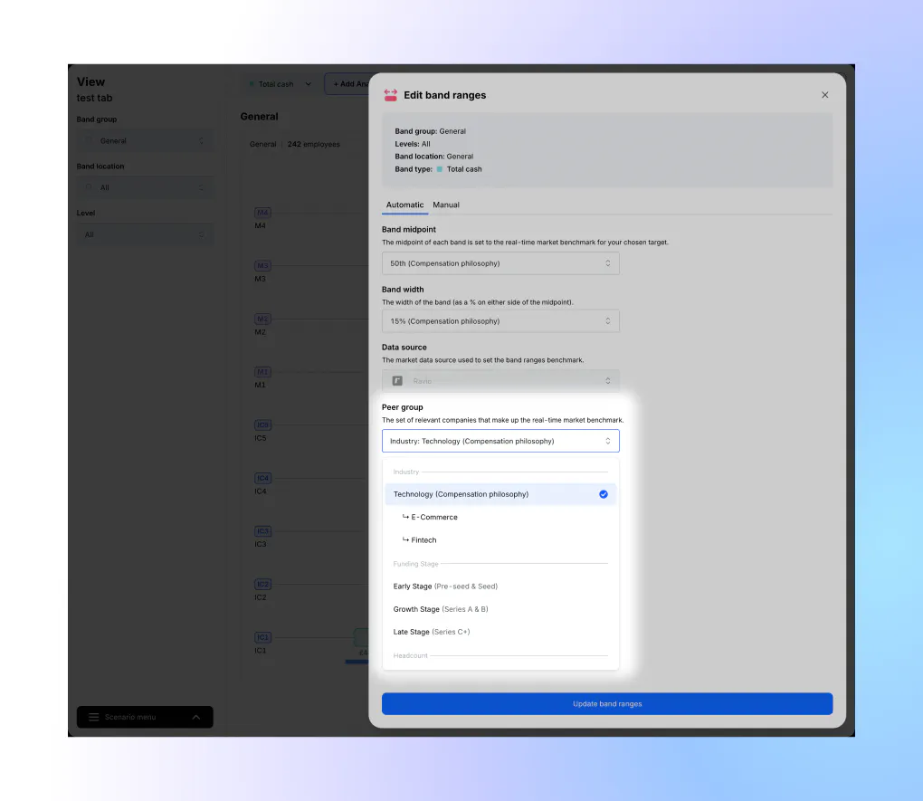This screenshot has width=923, height=801.
Task: Click the M4 level badge
Action: 262,213
